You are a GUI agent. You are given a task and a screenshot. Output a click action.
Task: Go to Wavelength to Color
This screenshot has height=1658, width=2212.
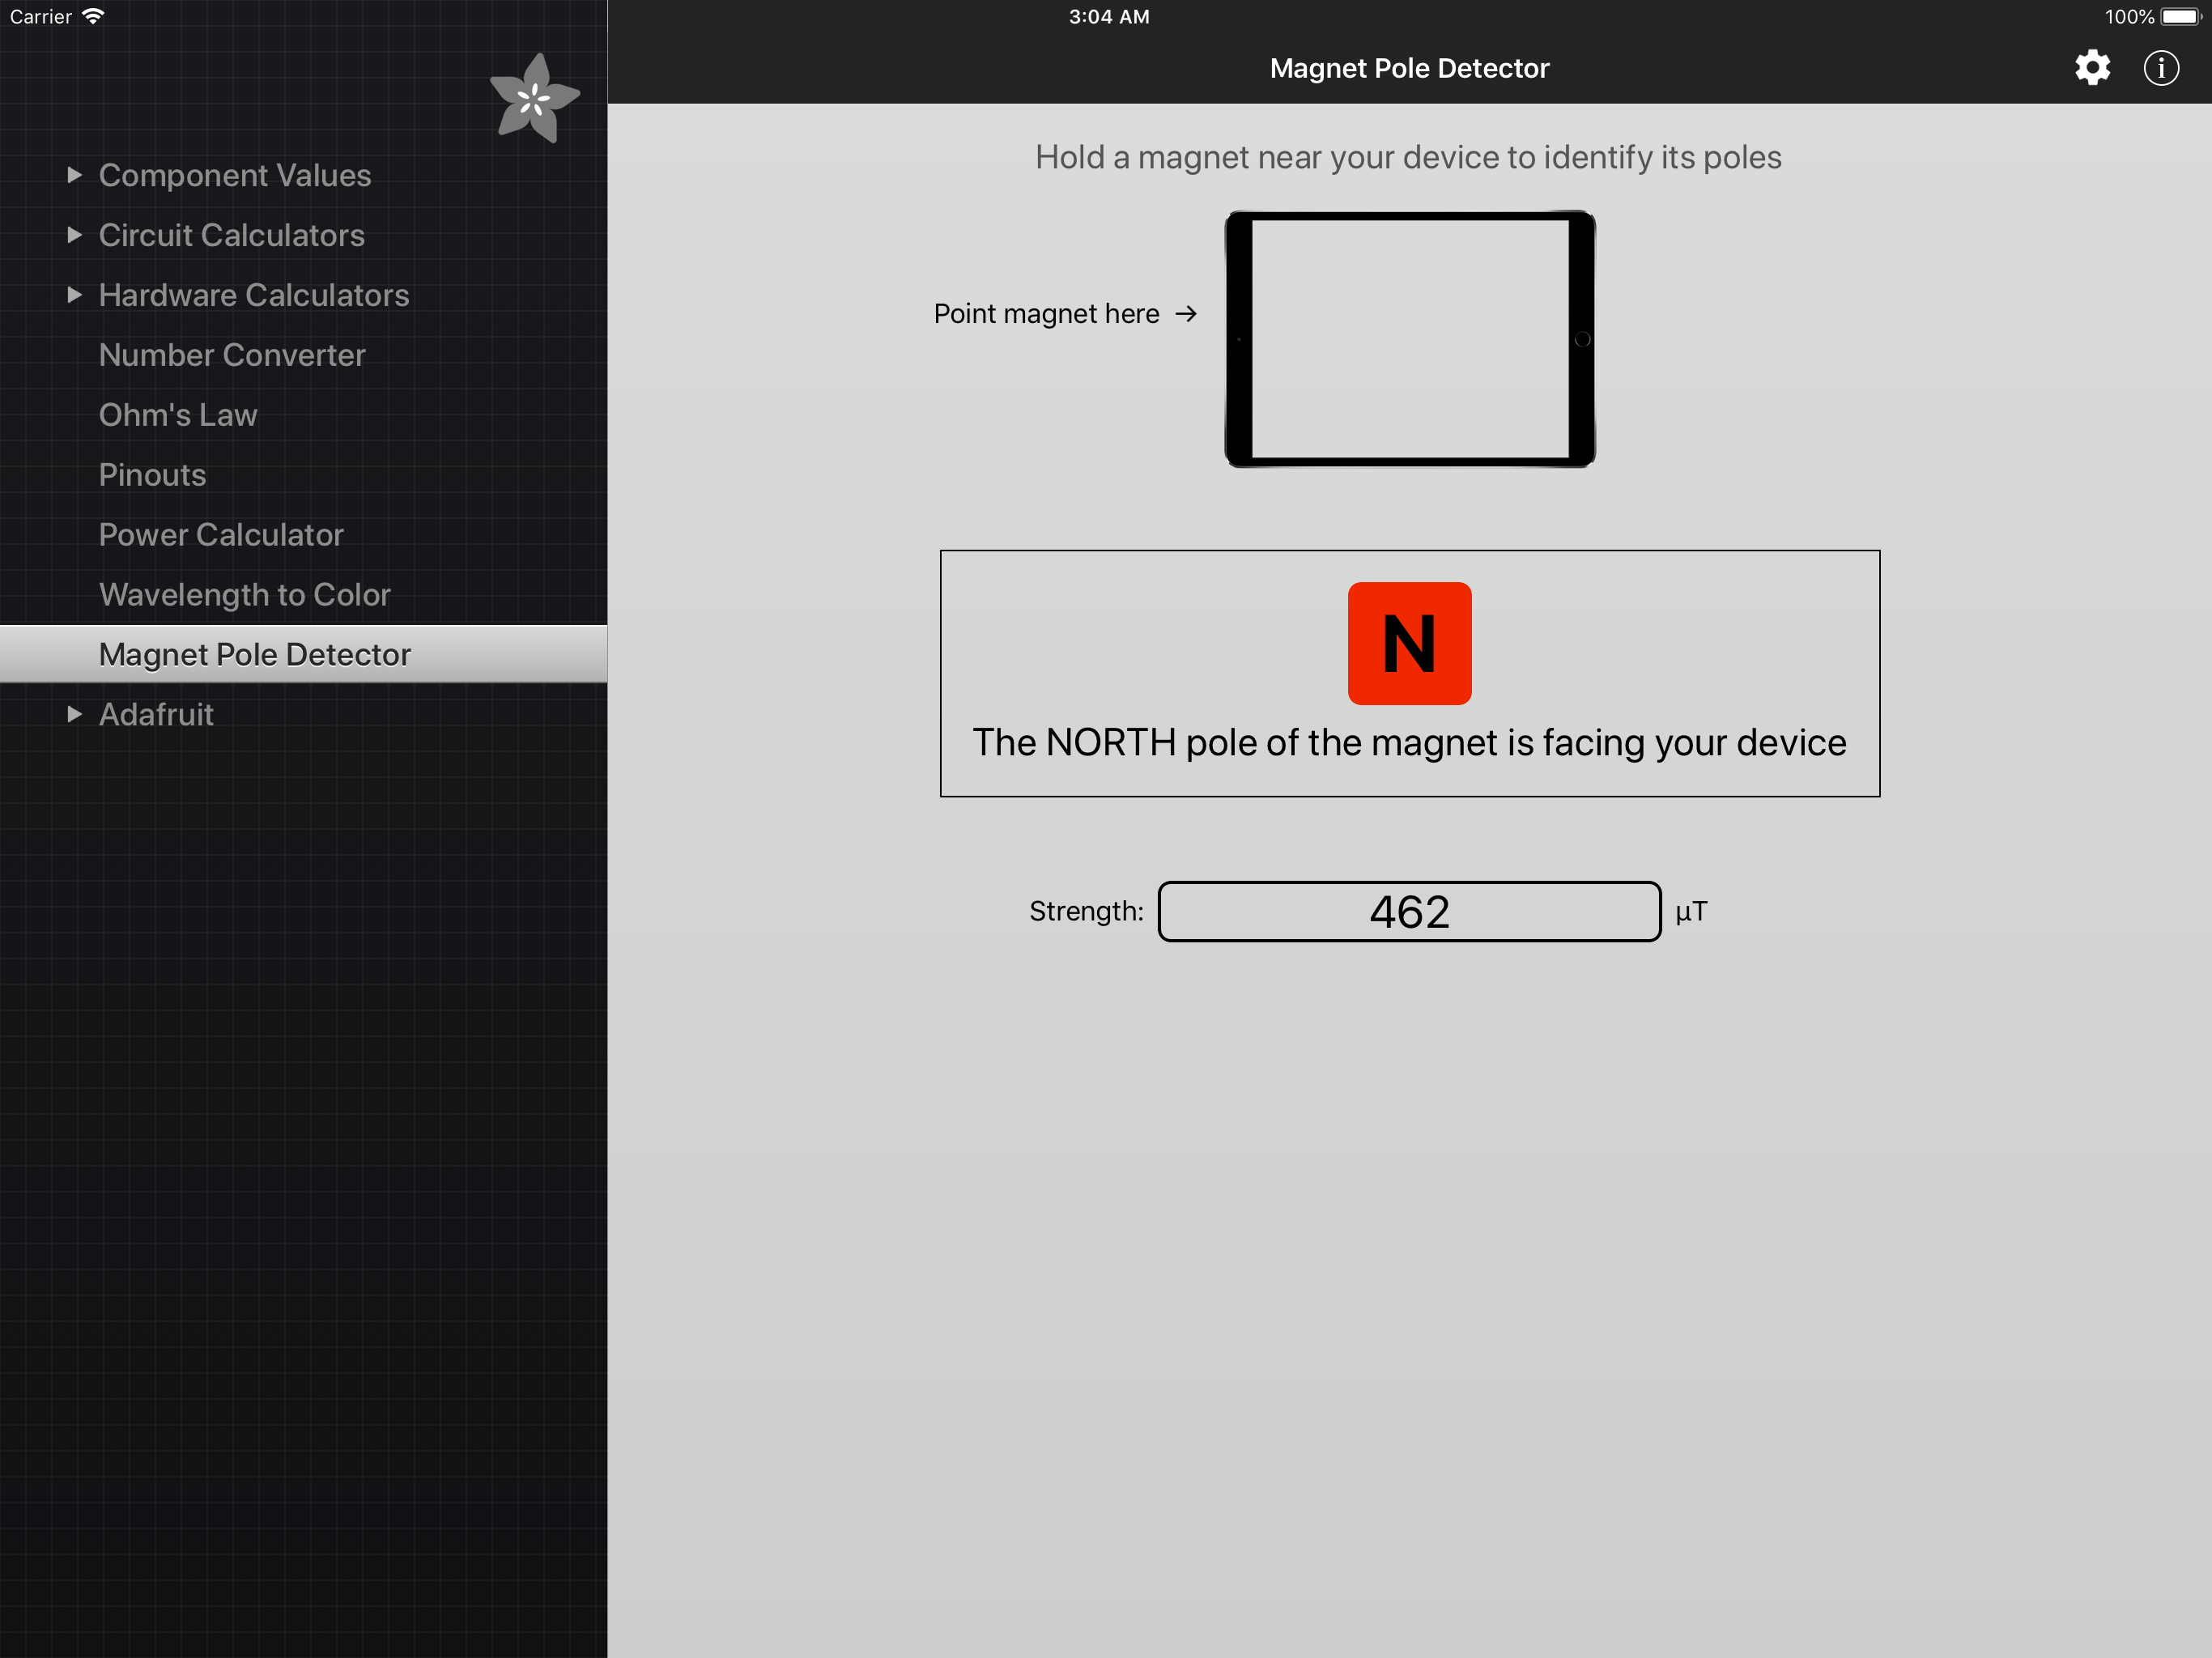point(244,595)
